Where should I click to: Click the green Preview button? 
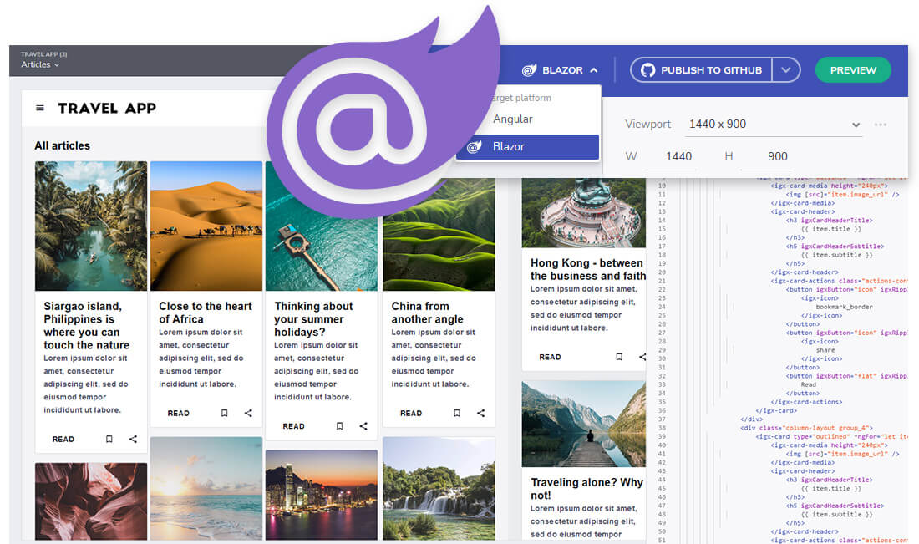point(853,70)
